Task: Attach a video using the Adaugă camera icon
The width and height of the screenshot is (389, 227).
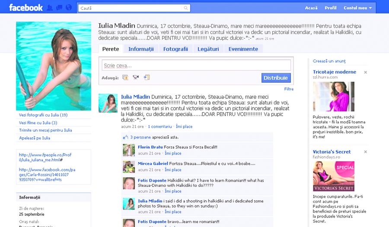Action: [136, 78]
